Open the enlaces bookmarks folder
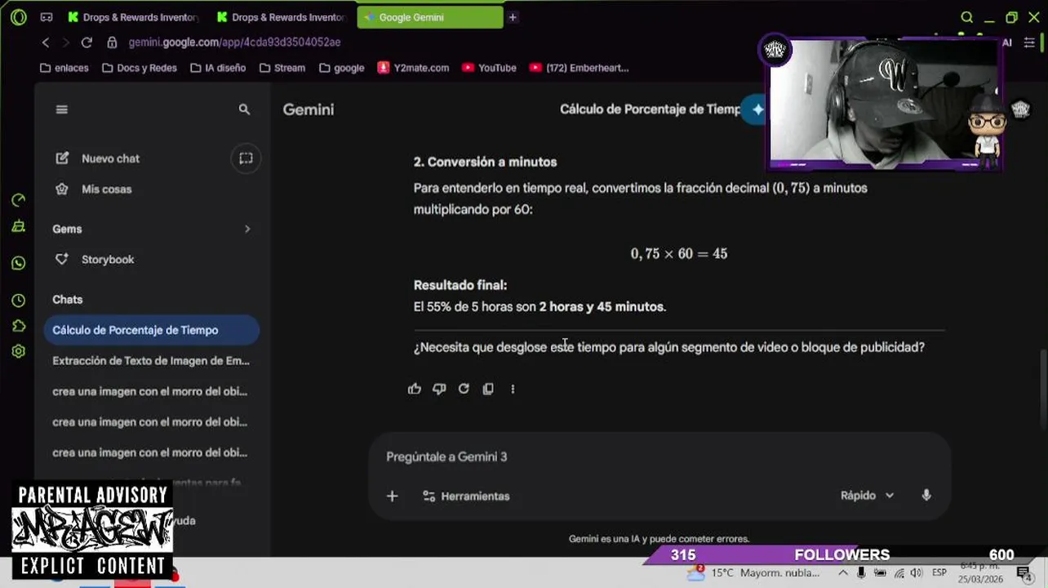This screenshot has height=588, width=1048. 64,68
